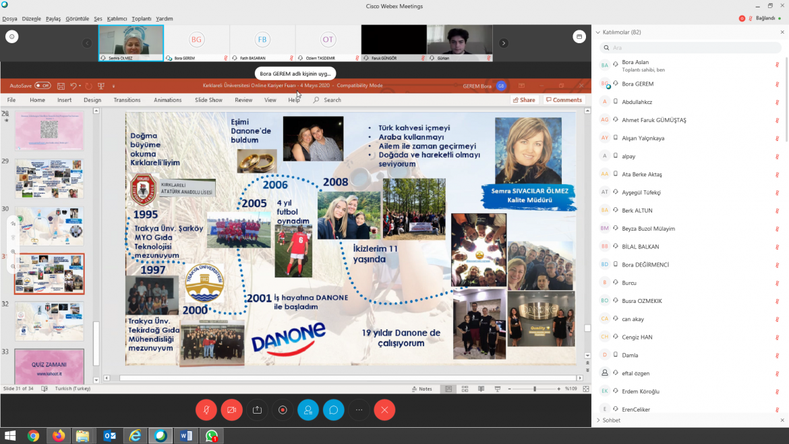The width and height of the screenshot is (789, 444).
Task: Unmute the microphone with red mic button
Action: pyautogui.click(x=206, y=410)
